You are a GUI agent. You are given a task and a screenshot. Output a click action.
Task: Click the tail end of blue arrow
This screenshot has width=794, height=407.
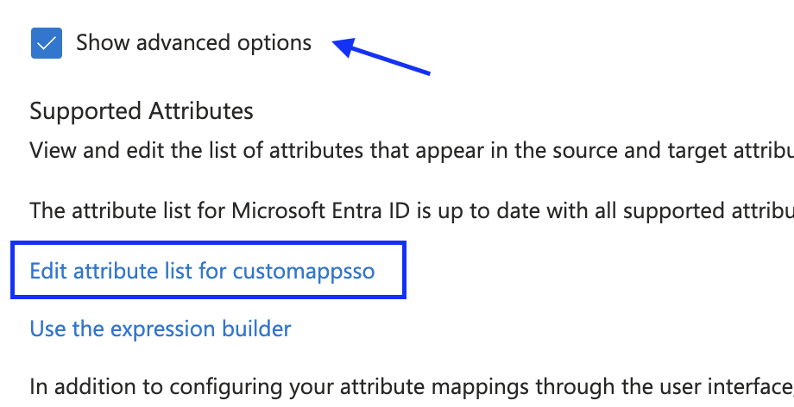tap(427, 72)
